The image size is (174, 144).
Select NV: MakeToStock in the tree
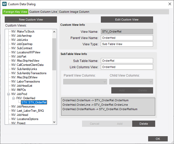[x=23, y=32]
